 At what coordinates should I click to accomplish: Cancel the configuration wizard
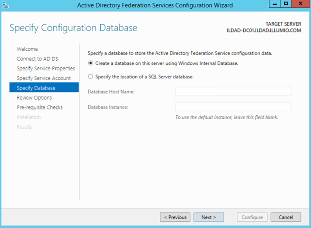[286, 217]
